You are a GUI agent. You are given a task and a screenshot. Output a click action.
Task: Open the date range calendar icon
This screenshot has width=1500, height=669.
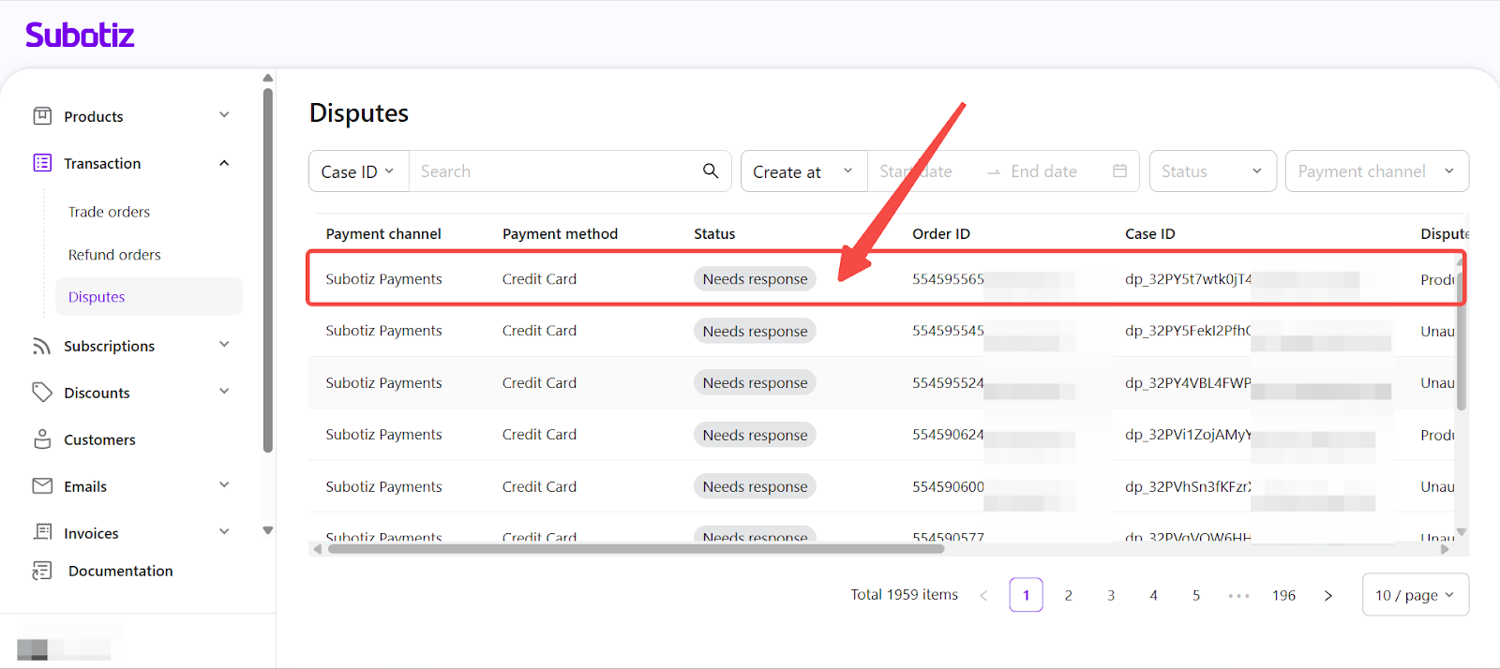click(1119, 171)
